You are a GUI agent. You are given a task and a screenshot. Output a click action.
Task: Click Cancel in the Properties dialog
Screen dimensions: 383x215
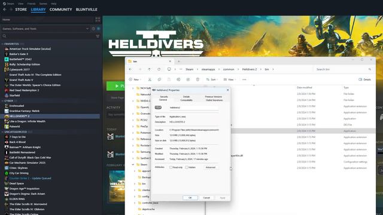tap(206, 198)
